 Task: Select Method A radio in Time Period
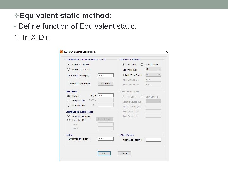(69, 96)
